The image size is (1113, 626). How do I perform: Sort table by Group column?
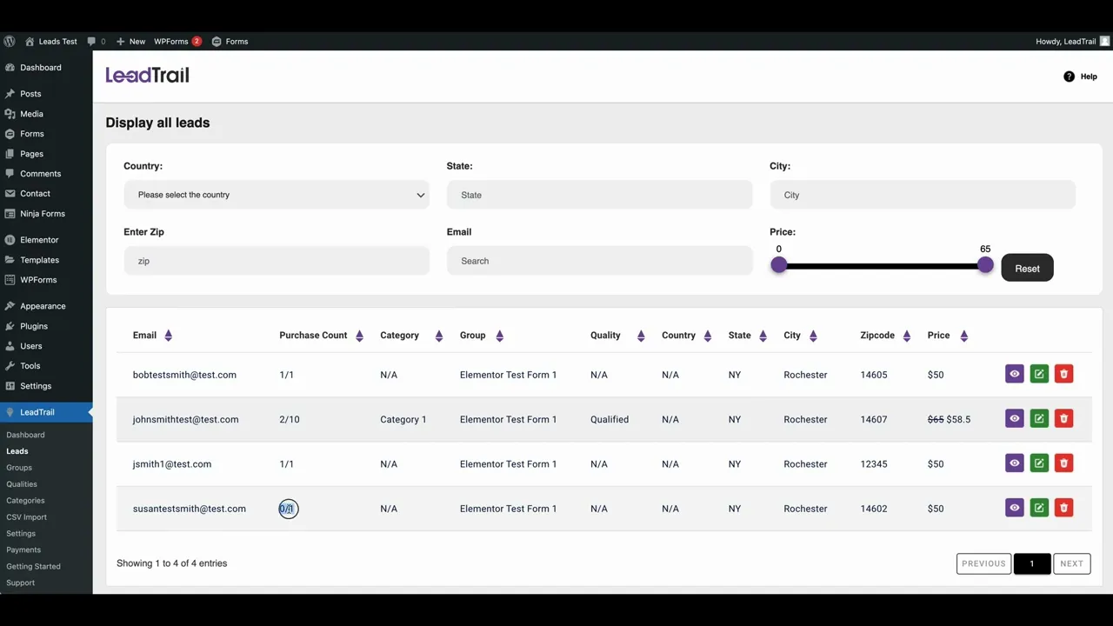click(499, 336)
